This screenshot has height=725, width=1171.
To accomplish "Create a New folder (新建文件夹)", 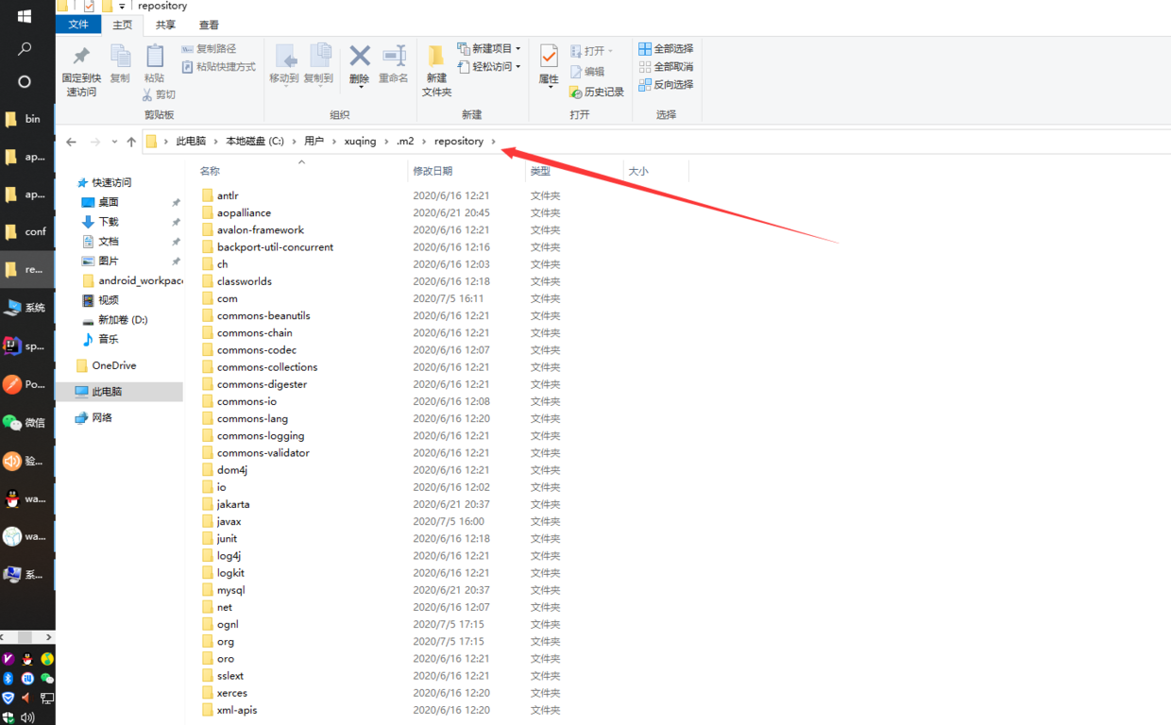I will pyautogui.click(x=436, y=71).
